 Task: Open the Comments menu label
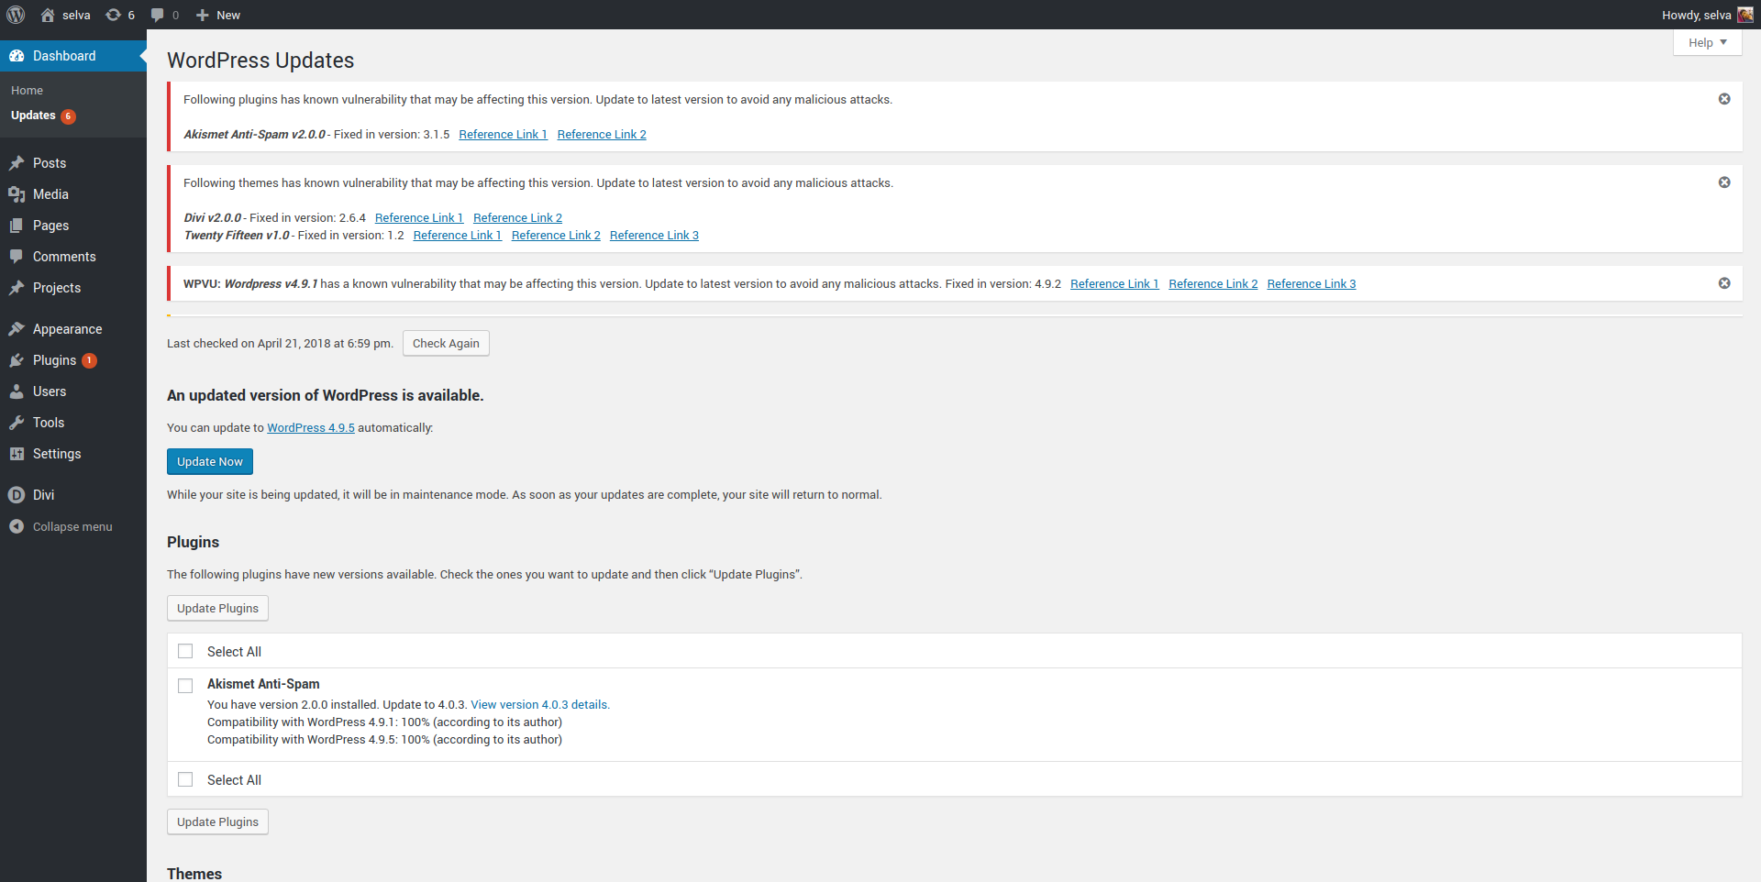[64, 257]
